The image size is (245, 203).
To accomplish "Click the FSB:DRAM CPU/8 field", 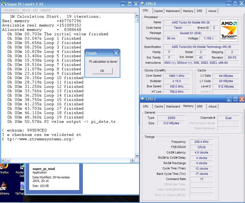I will [x=201, y=147].
